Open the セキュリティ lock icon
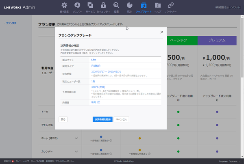The image size is (244, 164). coord(104,6)
